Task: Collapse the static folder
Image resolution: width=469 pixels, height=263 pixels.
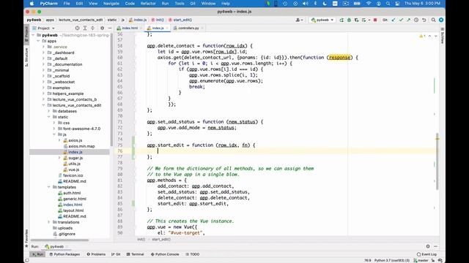Action: 49,117
